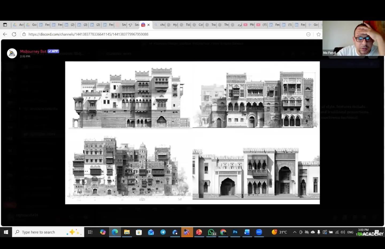Open WhatsApp from the taskbar
Screen dimensions: 385x249
click(211, 232)
